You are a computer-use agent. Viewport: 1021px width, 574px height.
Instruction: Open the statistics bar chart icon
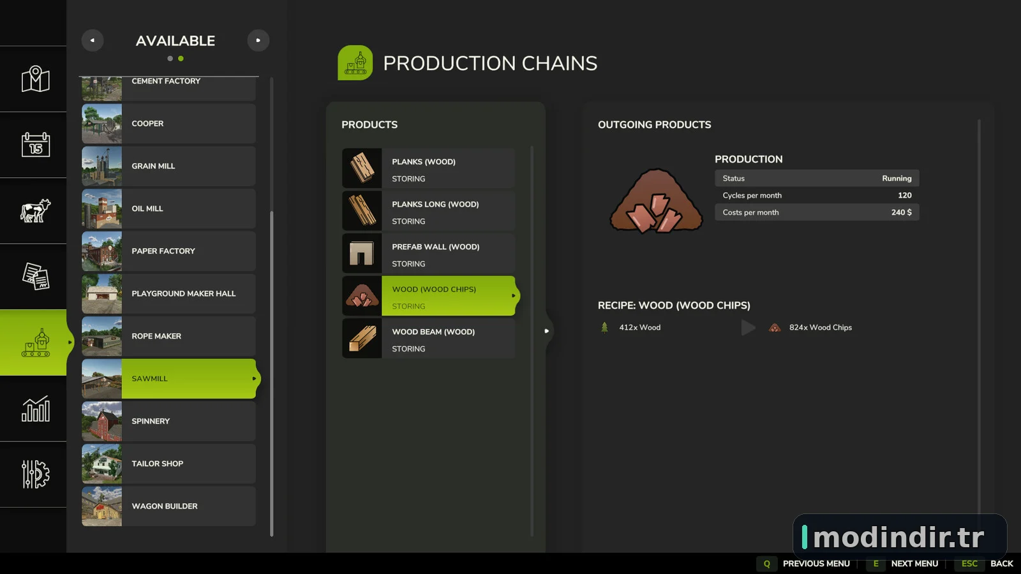pos(36,409)
